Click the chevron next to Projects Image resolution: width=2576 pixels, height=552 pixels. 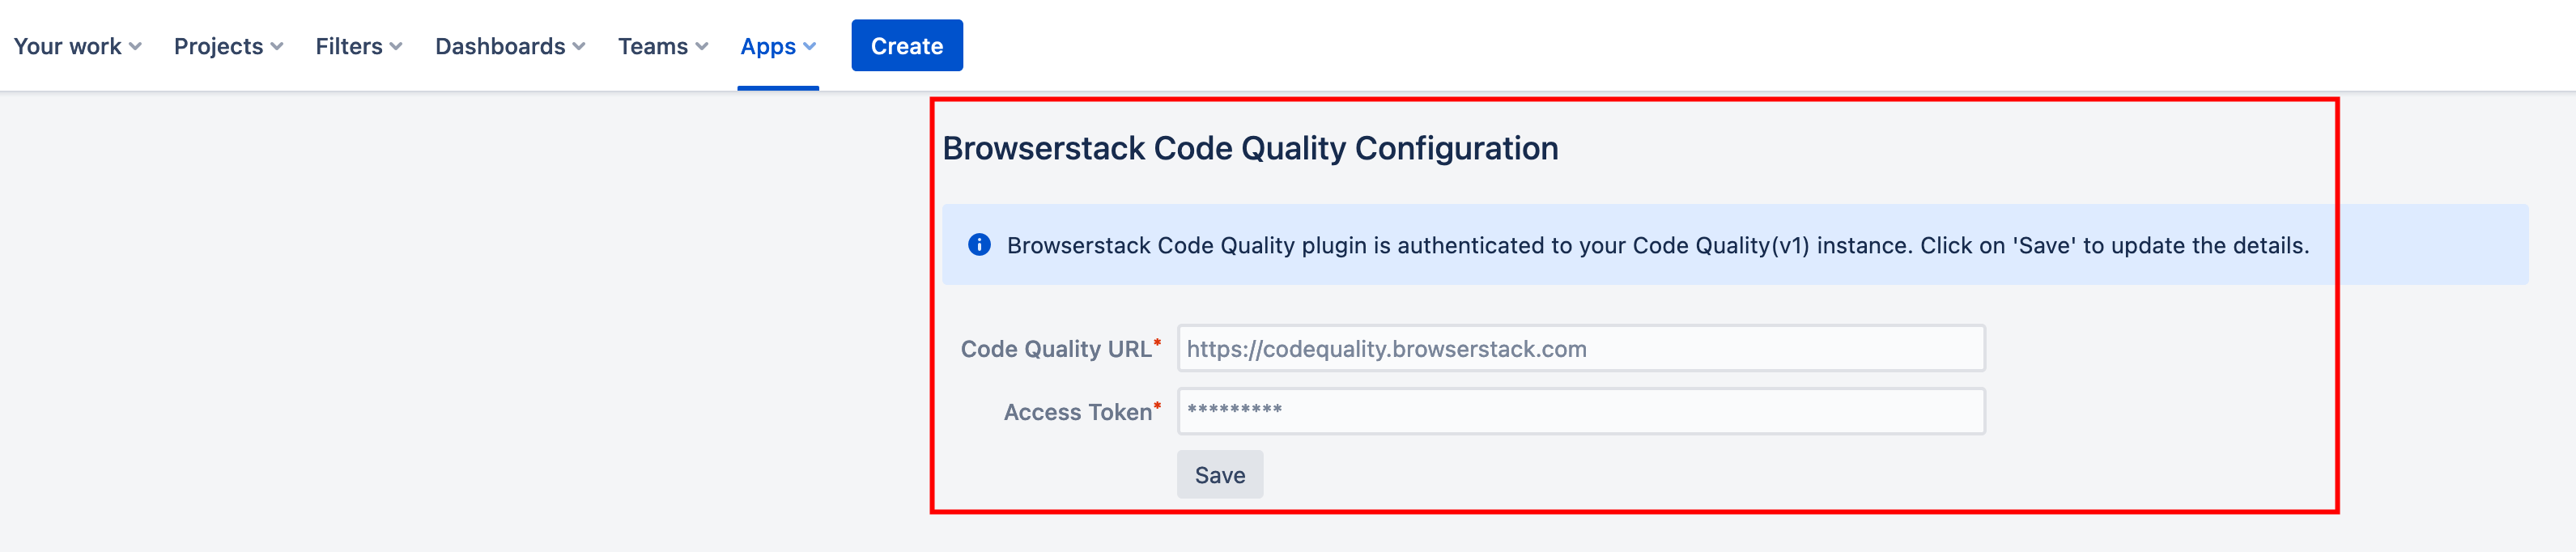coord(277,46)
